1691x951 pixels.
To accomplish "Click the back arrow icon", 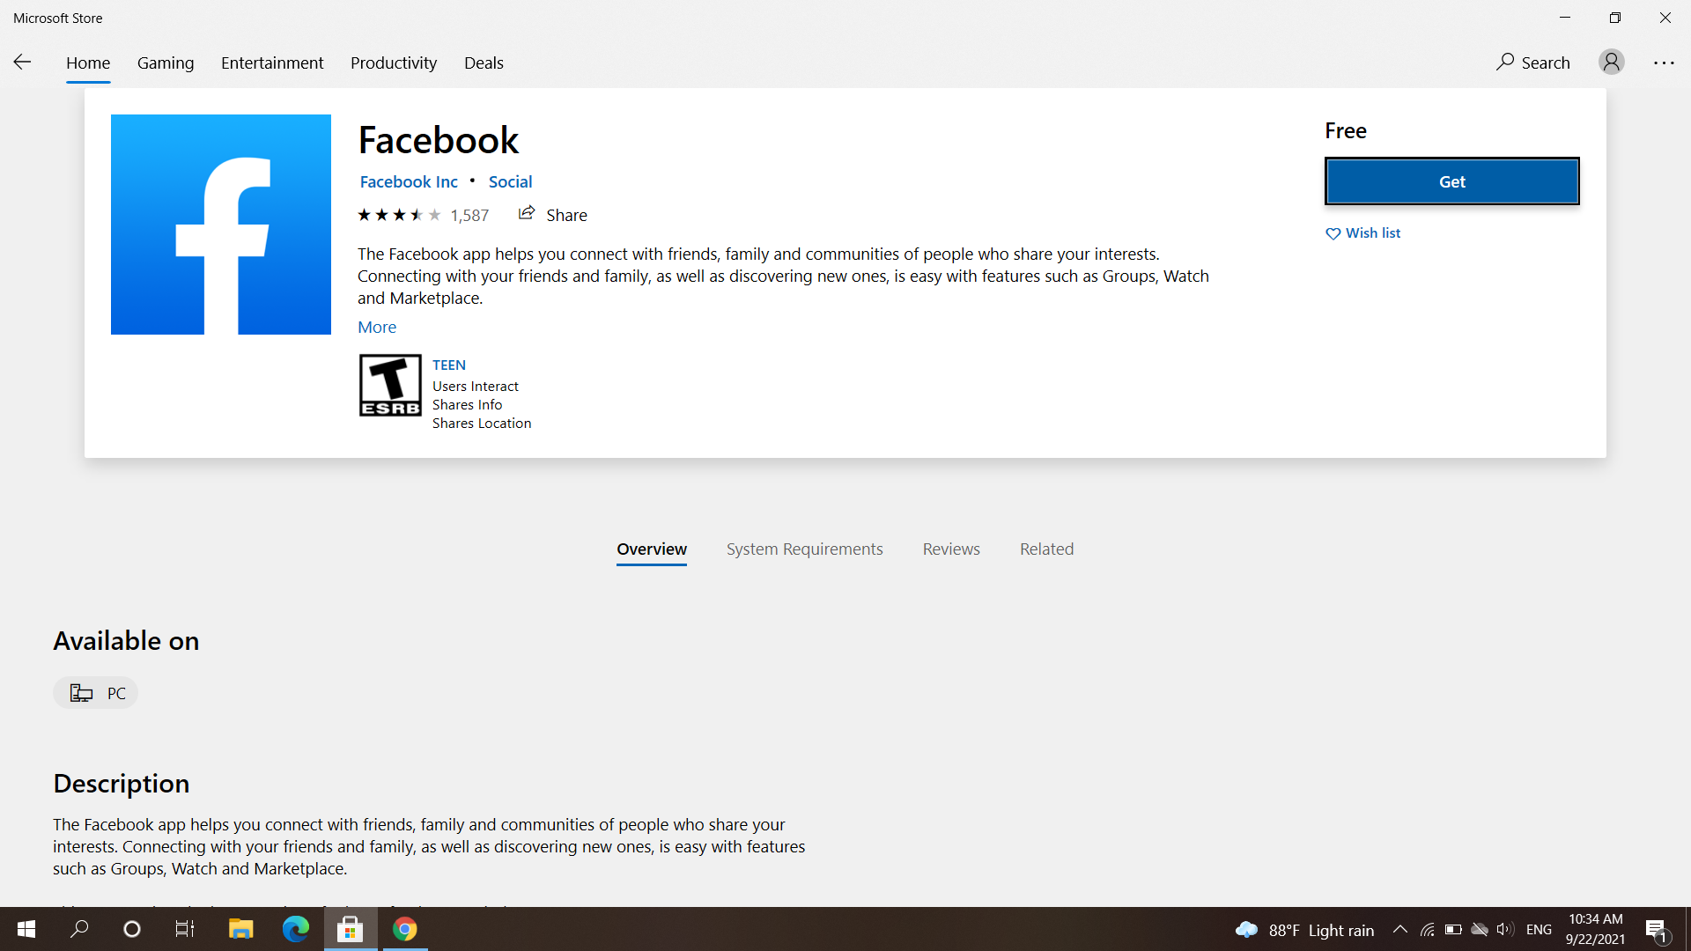I will [22, 62].
